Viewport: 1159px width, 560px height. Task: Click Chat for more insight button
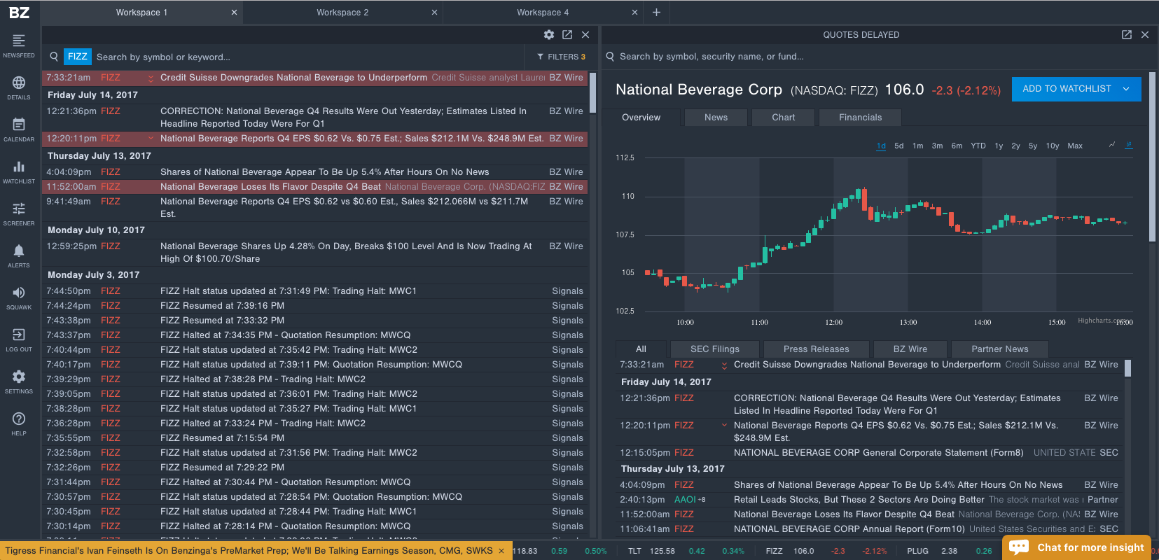coord(1078,547)
